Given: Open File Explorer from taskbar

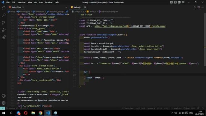Looking at the screenshot, I should point(33,113).
